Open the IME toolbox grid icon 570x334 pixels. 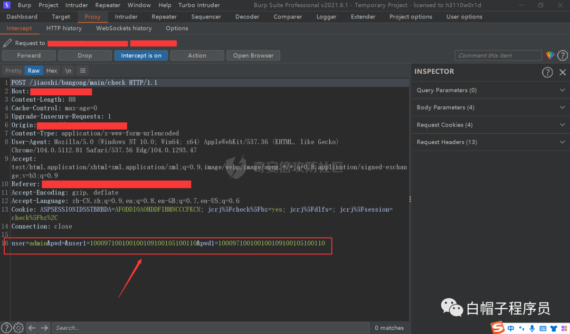[564, 328]
